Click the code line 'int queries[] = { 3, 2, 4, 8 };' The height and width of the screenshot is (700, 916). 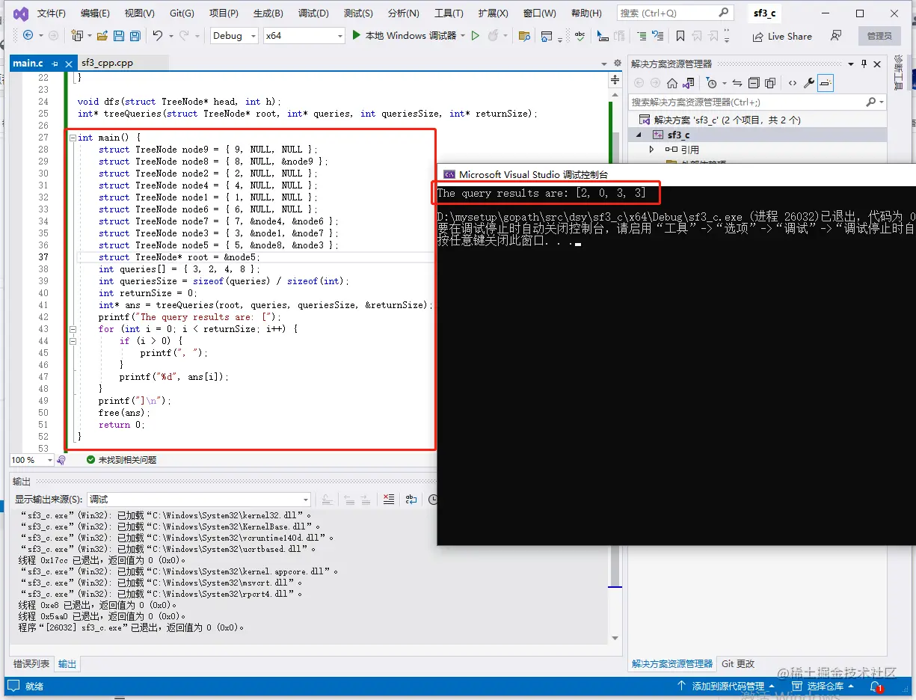pos(179,269)
